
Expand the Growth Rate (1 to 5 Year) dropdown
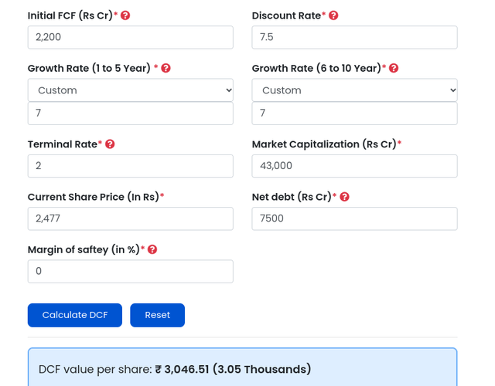coord(130,90)
